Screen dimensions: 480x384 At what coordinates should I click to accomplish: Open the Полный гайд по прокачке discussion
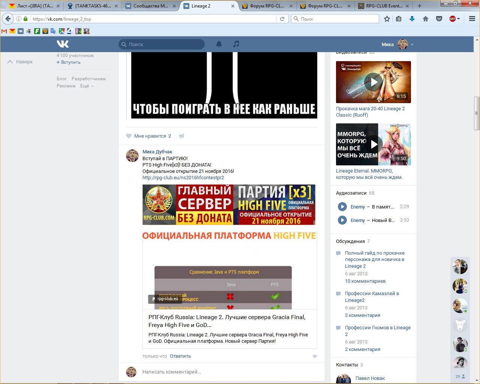point(375,259)
